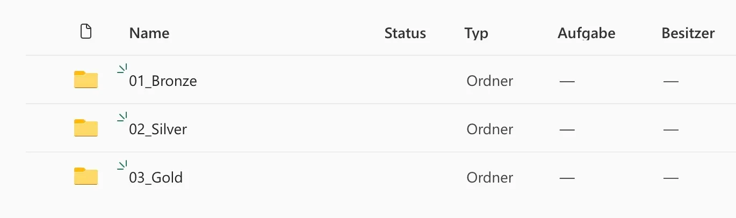Click the new-item sparkle beside 02_Silver

pos(122,117)
